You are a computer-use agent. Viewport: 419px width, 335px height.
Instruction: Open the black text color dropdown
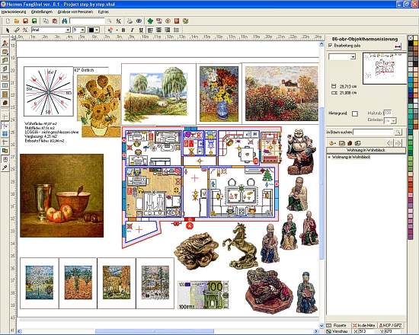click(97, 30)
